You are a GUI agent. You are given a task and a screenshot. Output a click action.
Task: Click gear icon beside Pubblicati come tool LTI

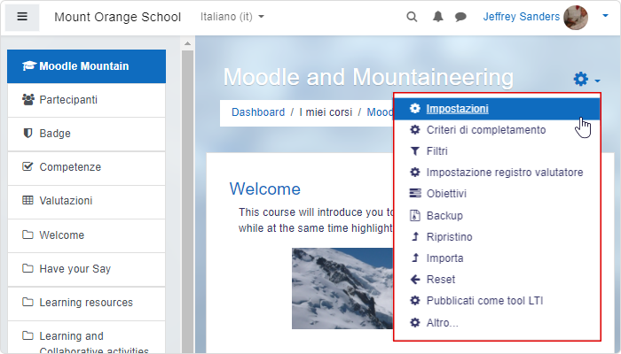tap(414, 301)
